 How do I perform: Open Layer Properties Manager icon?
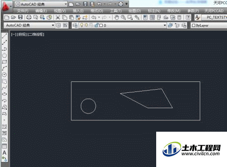pyautogui.click(x=75, y=25)
